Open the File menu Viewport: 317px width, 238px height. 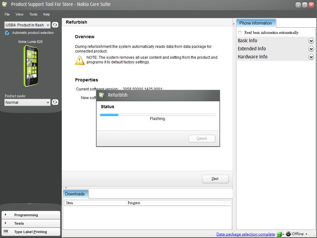click(x=7, y=14)
